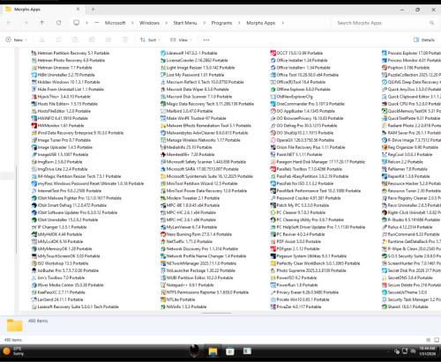Go to Programs in the breadcrumb path
Viewport: 441px width, 362px height.
pos(221,23)
